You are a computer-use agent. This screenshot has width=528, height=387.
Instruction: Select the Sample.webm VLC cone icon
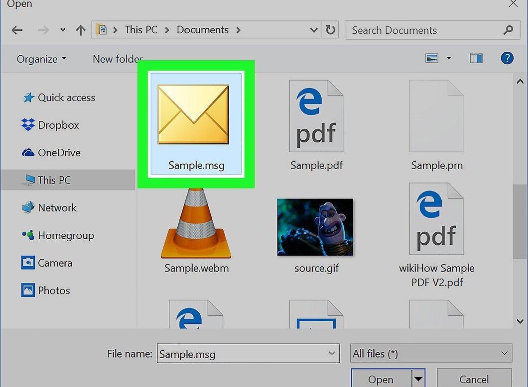click(196, 223)
